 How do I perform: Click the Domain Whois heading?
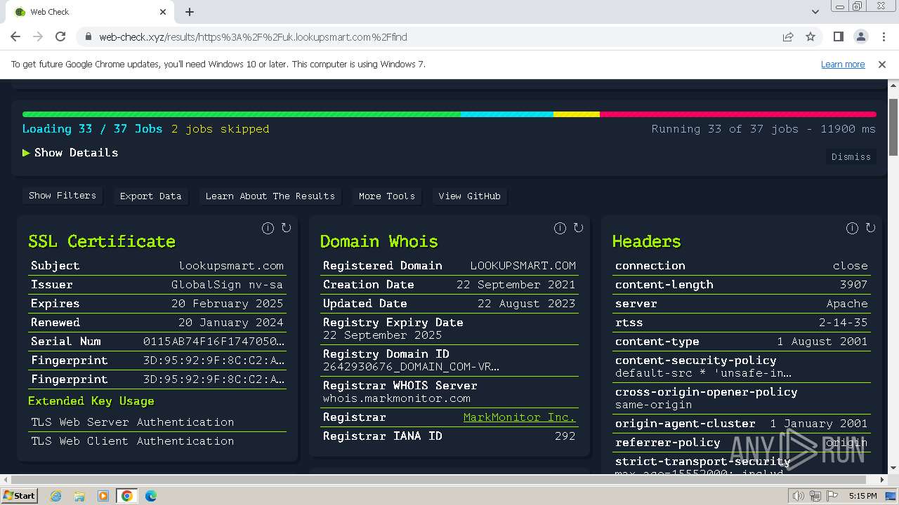pyautogui.click(x=379, y=241)
